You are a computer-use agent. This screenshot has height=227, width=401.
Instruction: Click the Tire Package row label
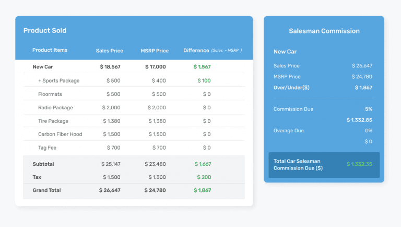[x=53, y=121]
